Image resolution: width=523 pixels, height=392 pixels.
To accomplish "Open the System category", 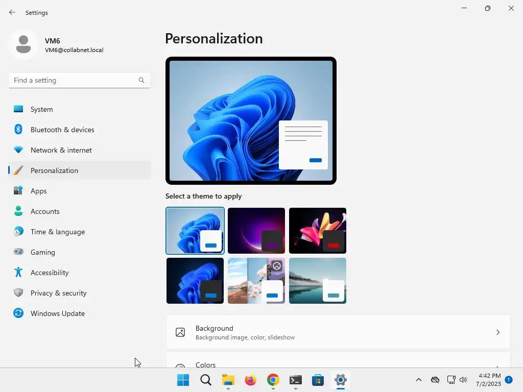I will (80, 109).
